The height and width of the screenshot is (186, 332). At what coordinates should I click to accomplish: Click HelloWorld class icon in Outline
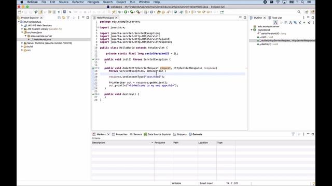click(255, 30)
